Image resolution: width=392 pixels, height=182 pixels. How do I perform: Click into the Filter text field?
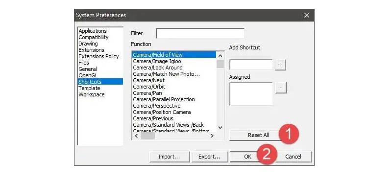(200, 33)
